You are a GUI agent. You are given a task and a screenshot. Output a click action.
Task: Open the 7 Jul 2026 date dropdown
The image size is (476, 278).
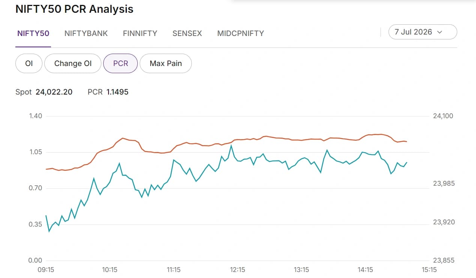[423, 32]
